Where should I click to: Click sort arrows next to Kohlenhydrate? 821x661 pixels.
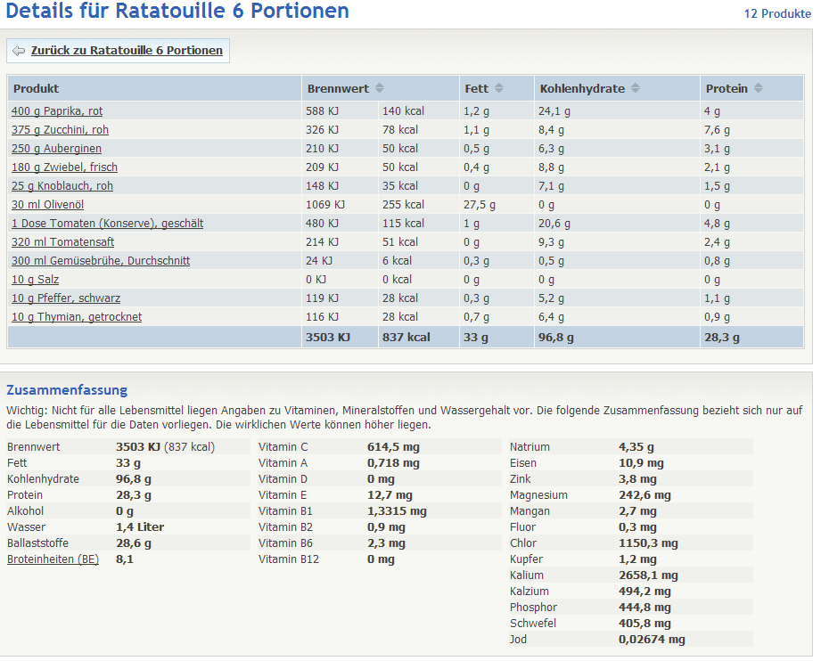[x=635, y=88]
